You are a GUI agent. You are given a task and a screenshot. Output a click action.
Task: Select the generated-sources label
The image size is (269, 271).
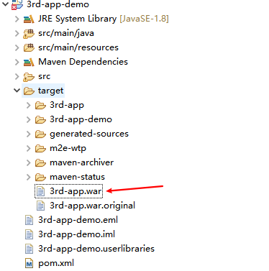(89, 134)
